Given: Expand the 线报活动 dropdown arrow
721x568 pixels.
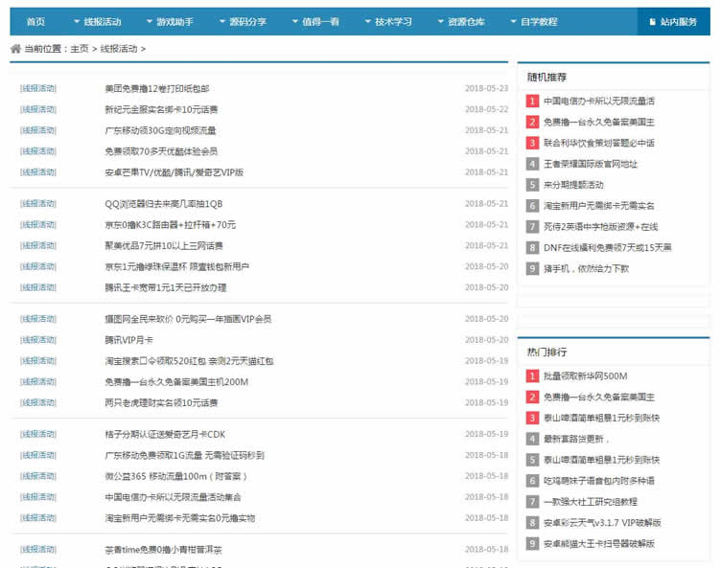Looking at the screenshot, I should [77, 22].
